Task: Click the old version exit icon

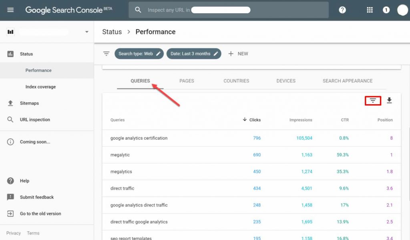Action: (x=10, y=213)
